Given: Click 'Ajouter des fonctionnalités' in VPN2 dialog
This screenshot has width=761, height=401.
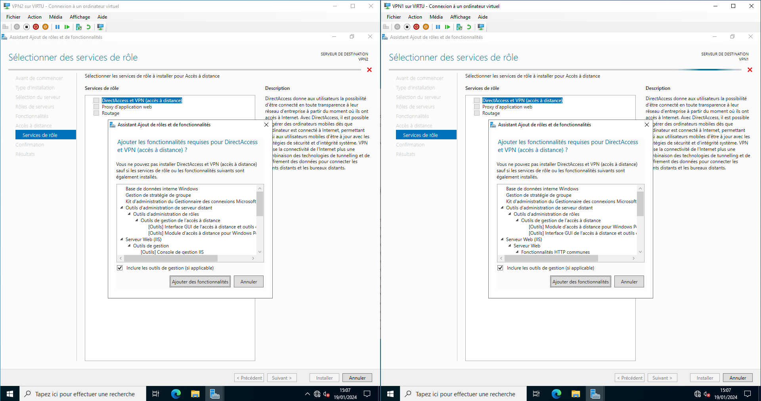Looking at the screenshot, I should (200, 282).
